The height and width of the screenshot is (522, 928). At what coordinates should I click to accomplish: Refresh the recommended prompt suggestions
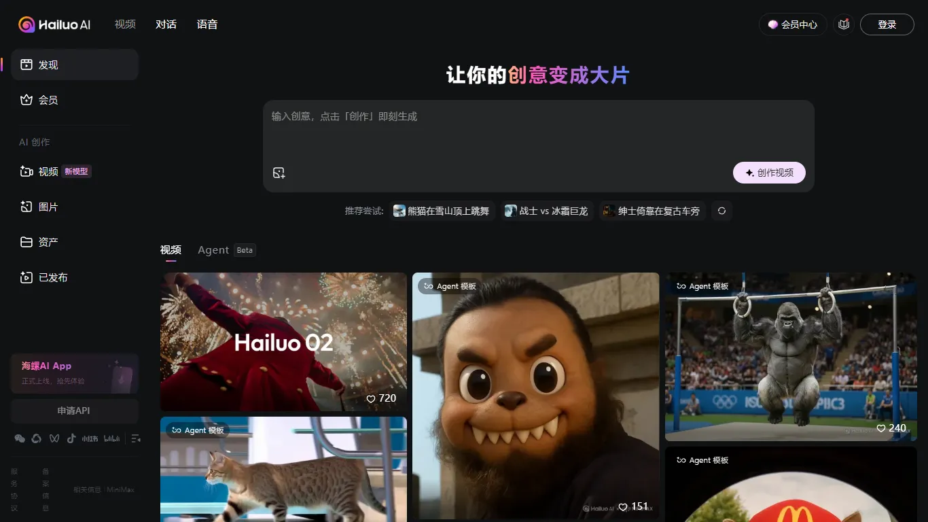point(721,211)
